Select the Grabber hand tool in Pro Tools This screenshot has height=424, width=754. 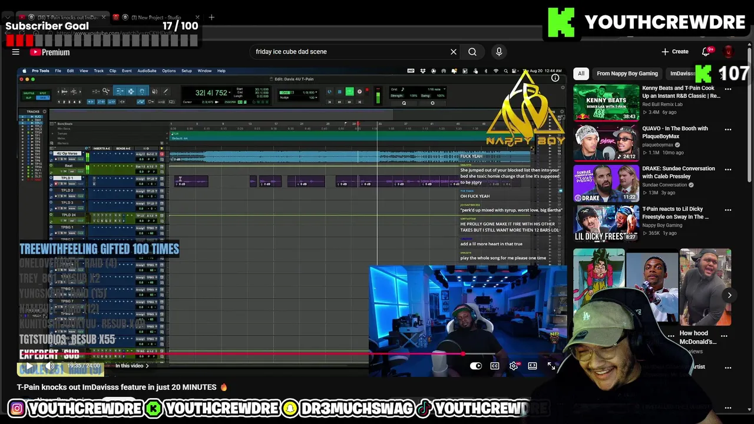click(142, 91)
